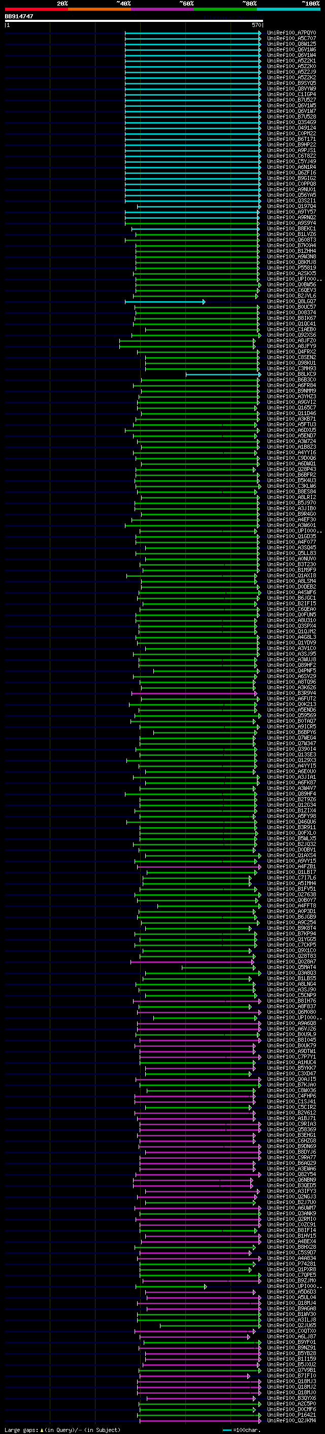The width and height of the screenshot is (325, 1434).
Task: Open hit UniRef100_Q6V1W4
Action: click(291, 55)
